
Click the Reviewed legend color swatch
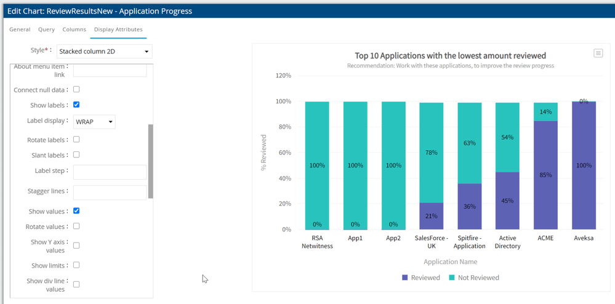pos(404,278)
